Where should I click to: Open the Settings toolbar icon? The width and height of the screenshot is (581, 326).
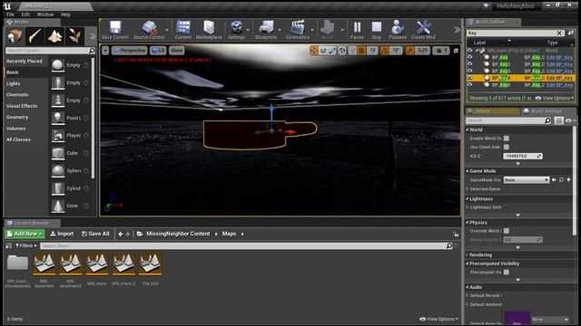coord(236,30)
